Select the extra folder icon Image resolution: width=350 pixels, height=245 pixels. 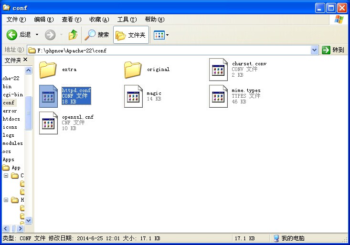(x=48, y=70)
